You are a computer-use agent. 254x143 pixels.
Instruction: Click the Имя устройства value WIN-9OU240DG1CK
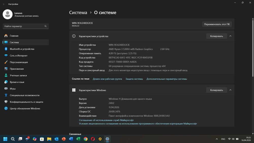point(119,45)
